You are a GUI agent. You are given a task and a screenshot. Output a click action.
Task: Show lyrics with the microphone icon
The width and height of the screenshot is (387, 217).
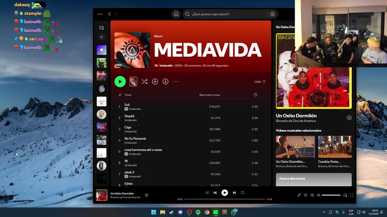click(x=299, y=195)
